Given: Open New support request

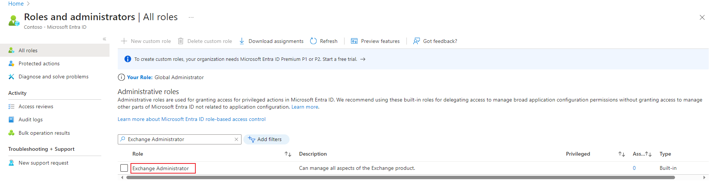Looking at the screenshot, I should point(43,163).
